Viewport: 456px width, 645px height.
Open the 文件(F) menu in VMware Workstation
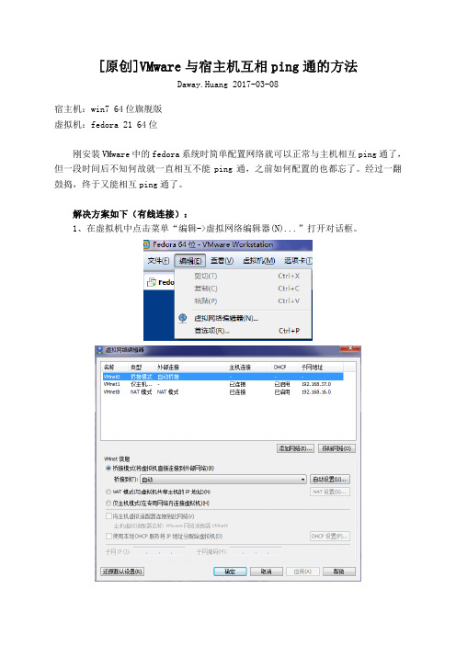point(158,261)
